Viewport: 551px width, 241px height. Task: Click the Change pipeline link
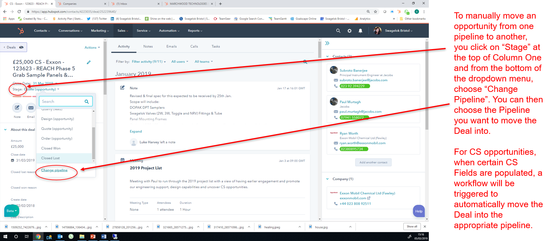coord(54,170)
